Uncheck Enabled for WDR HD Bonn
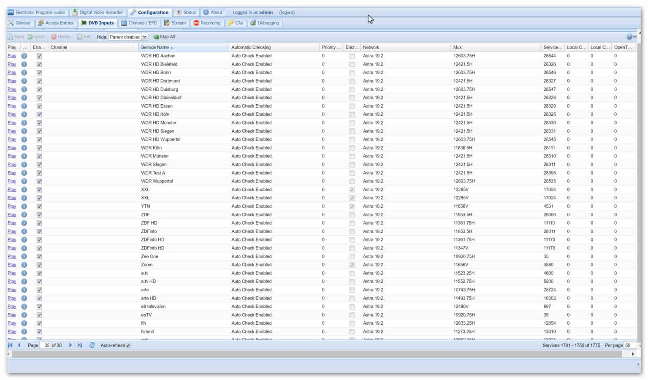Screen dimensions: 648x380 (39, 73)
